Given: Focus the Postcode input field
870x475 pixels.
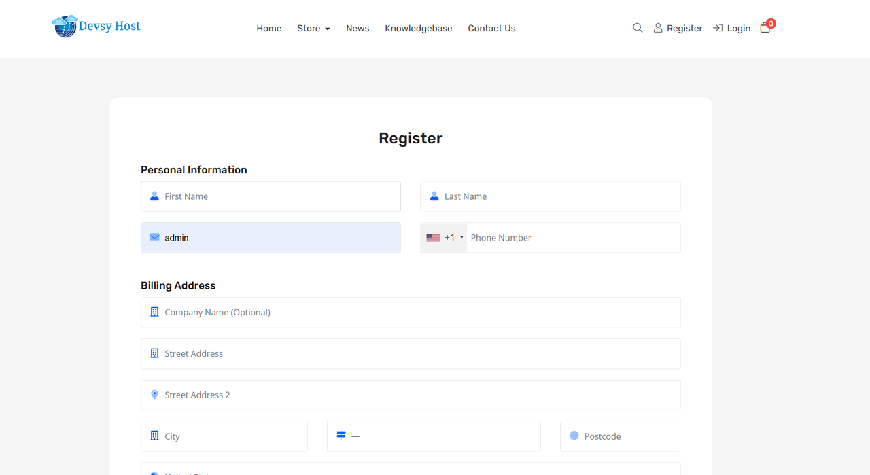Looking at the screenshot, I should (x=620, y=436).
